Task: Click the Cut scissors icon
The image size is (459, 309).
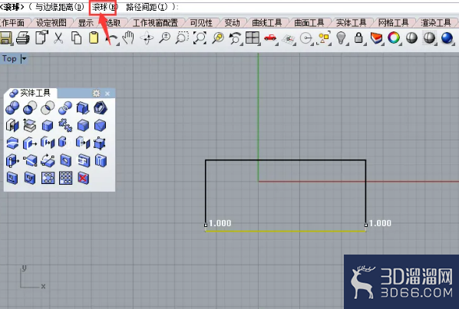Action: pos(58,38)
